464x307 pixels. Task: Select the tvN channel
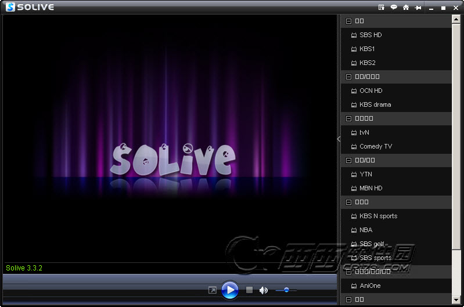pos(396,132)
